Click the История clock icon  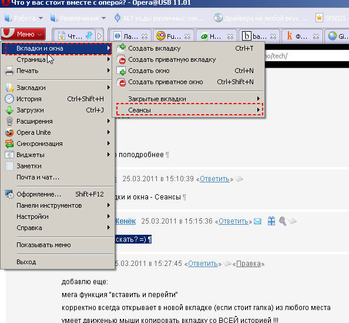(9, 99)
